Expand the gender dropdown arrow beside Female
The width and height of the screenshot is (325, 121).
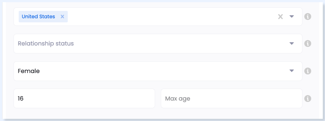tap(292, 71)
